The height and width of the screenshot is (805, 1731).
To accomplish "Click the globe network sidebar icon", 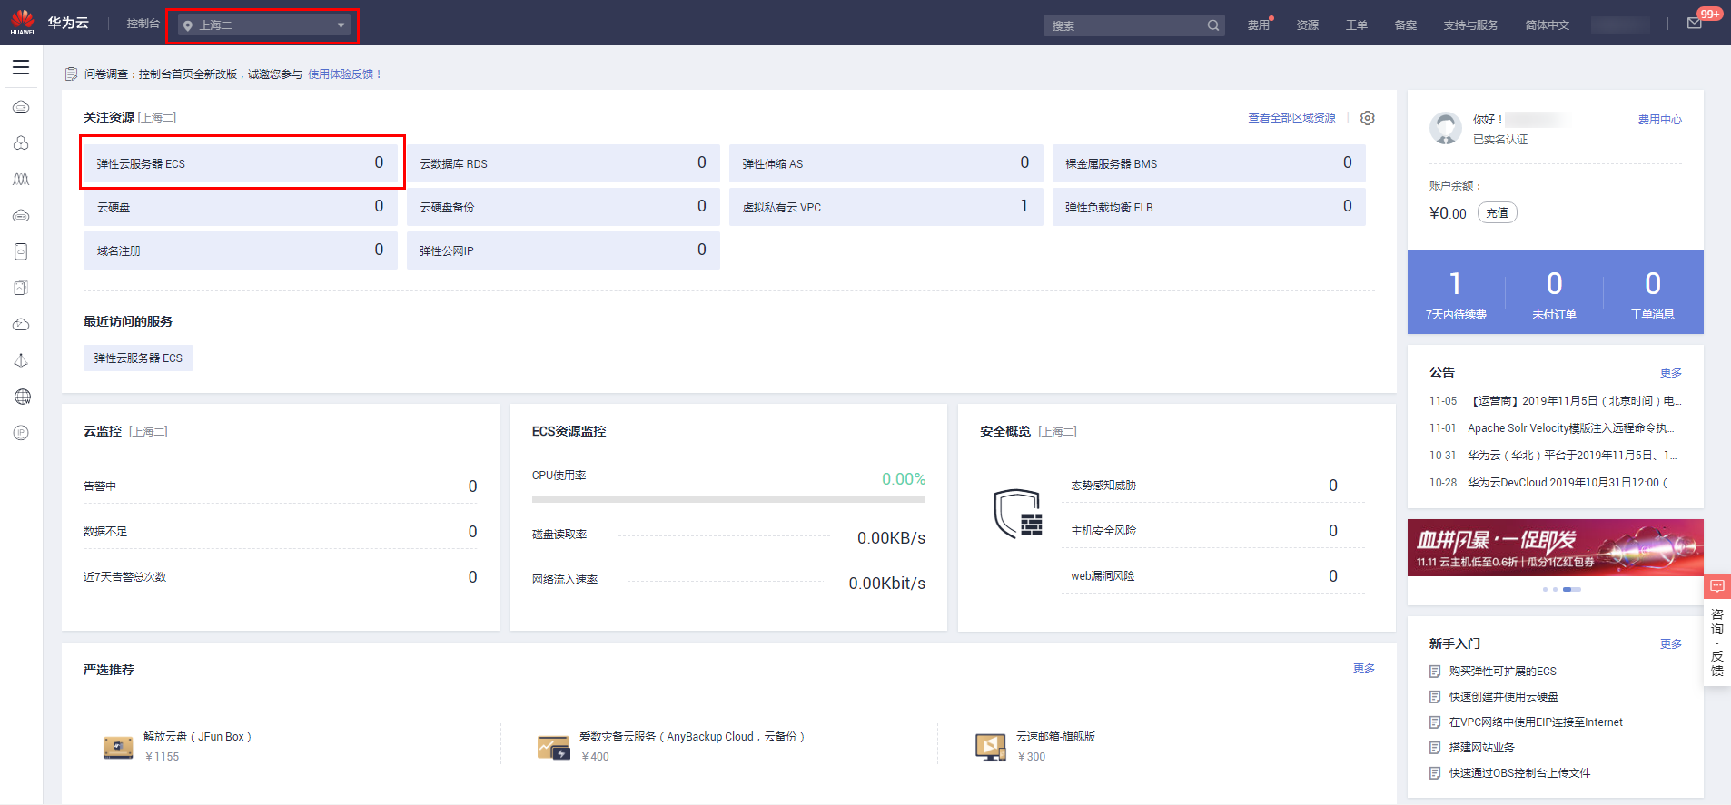I will click(23, 397).
